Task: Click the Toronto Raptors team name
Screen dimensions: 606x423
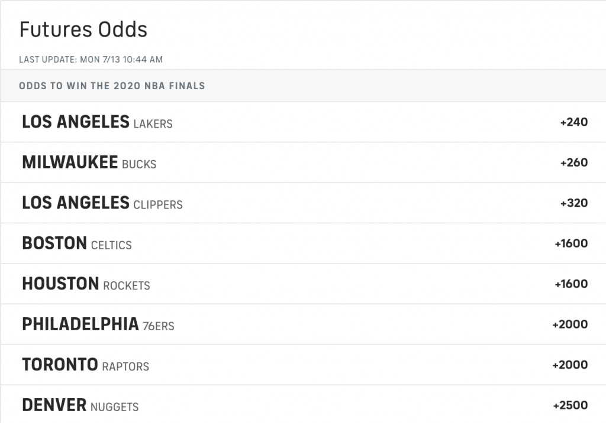Action: (x=86, y=365)
